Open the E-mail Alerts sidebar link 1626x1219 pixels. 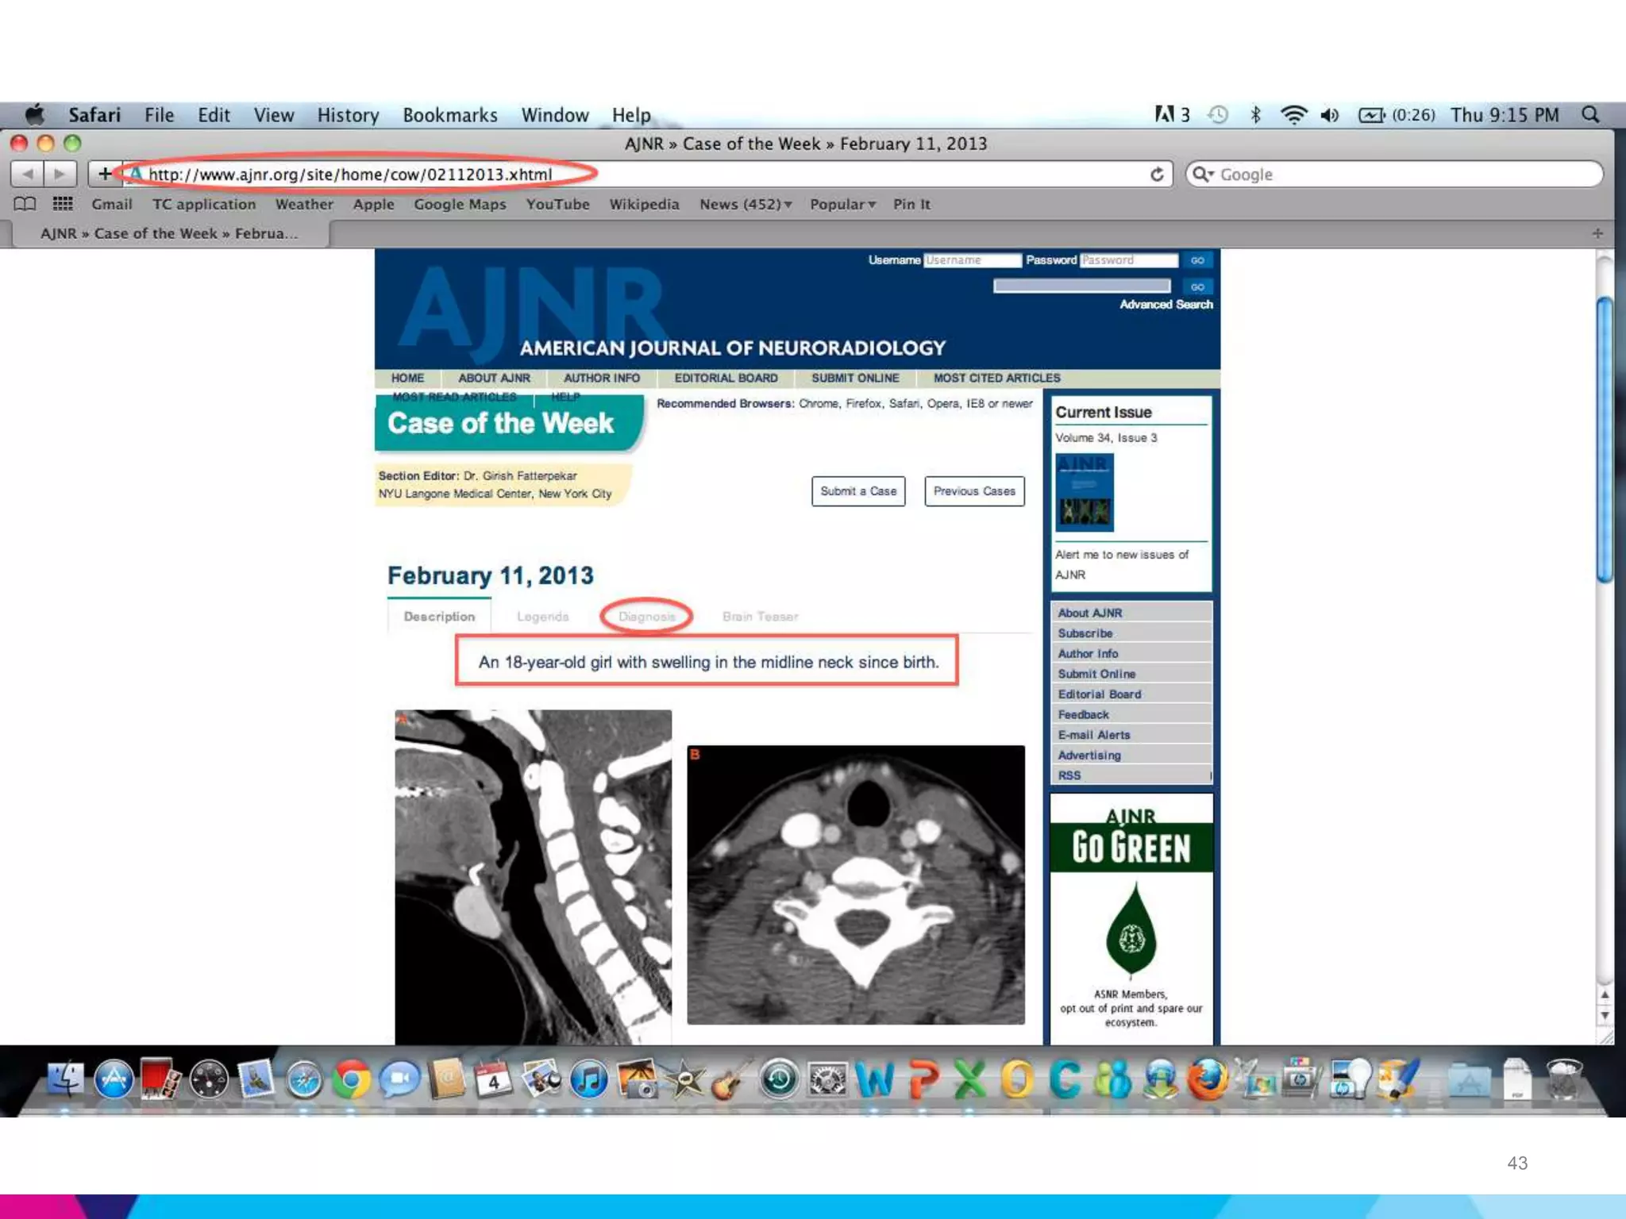click(x=1093, y=735)
